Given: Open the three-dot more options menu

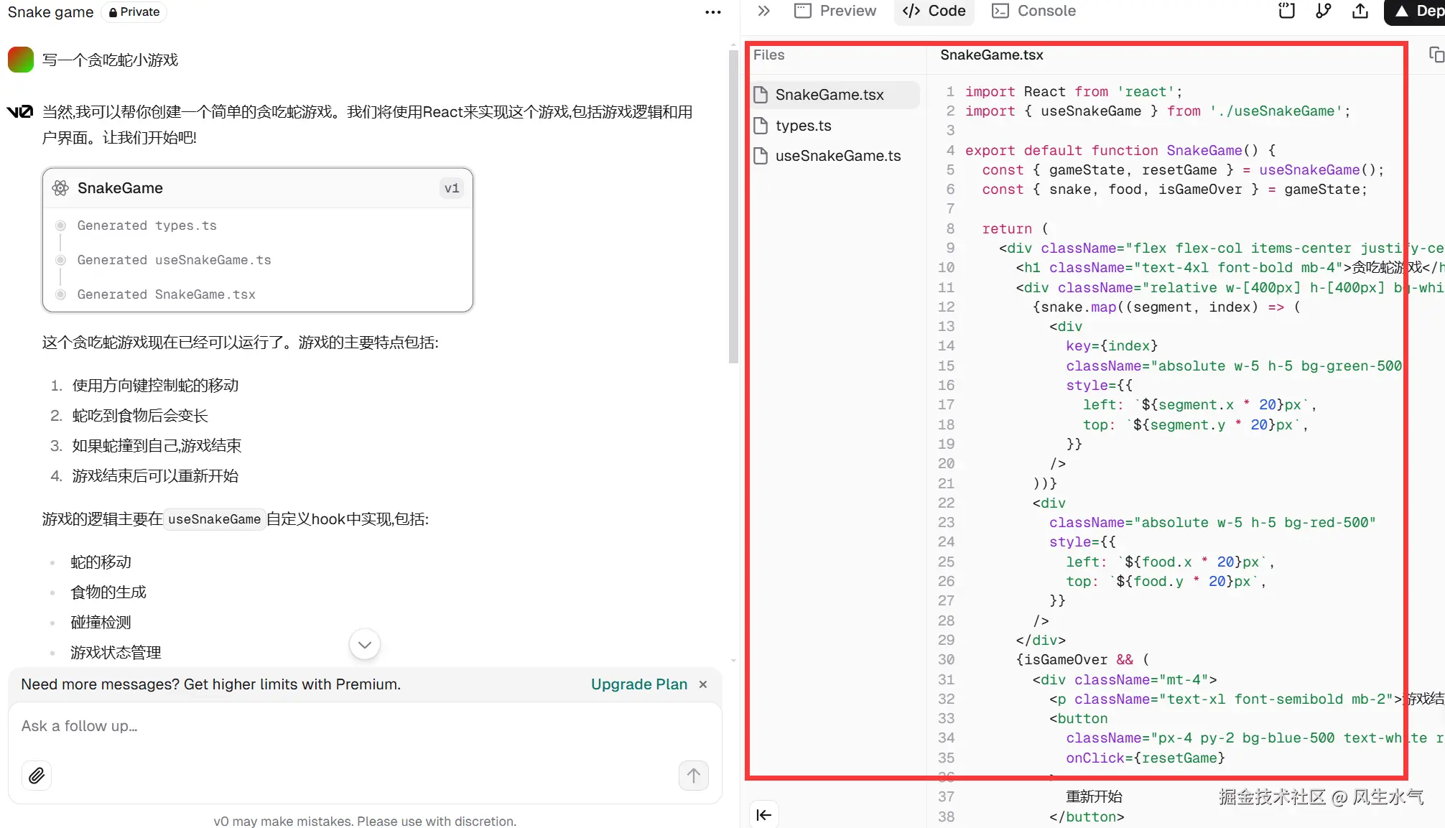Looking at the screenshot, I should pos(712,12).
